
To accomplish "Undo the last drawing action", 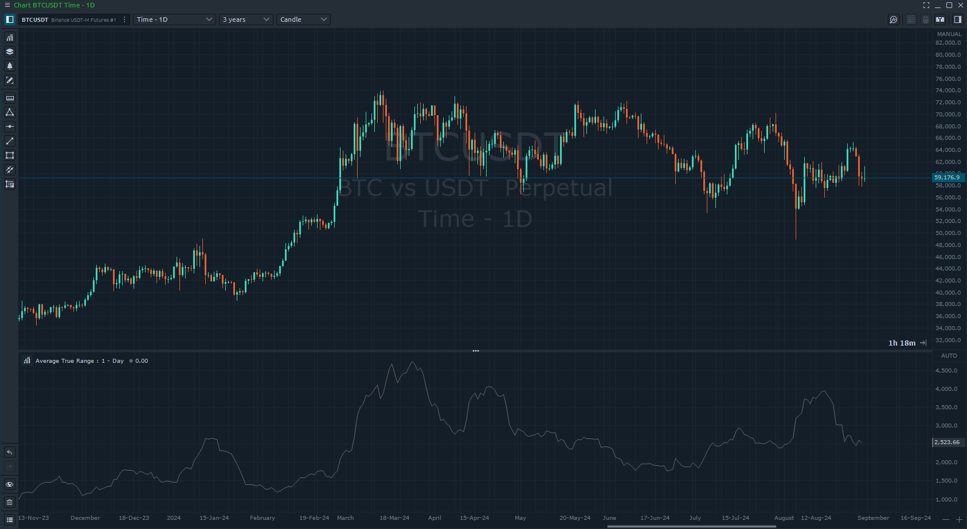I will [10, 452].
